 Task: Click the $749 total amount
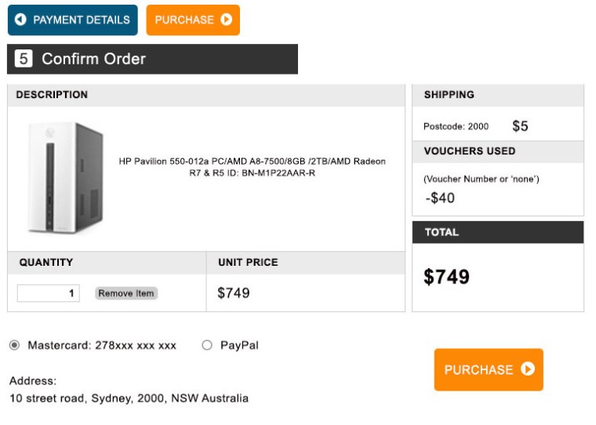click(446, 277)
